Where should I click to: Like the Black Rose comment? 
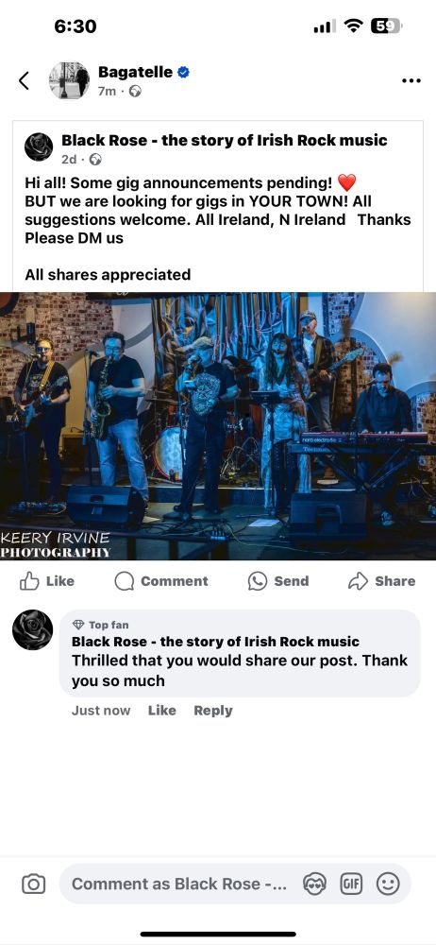click(162, 711)
